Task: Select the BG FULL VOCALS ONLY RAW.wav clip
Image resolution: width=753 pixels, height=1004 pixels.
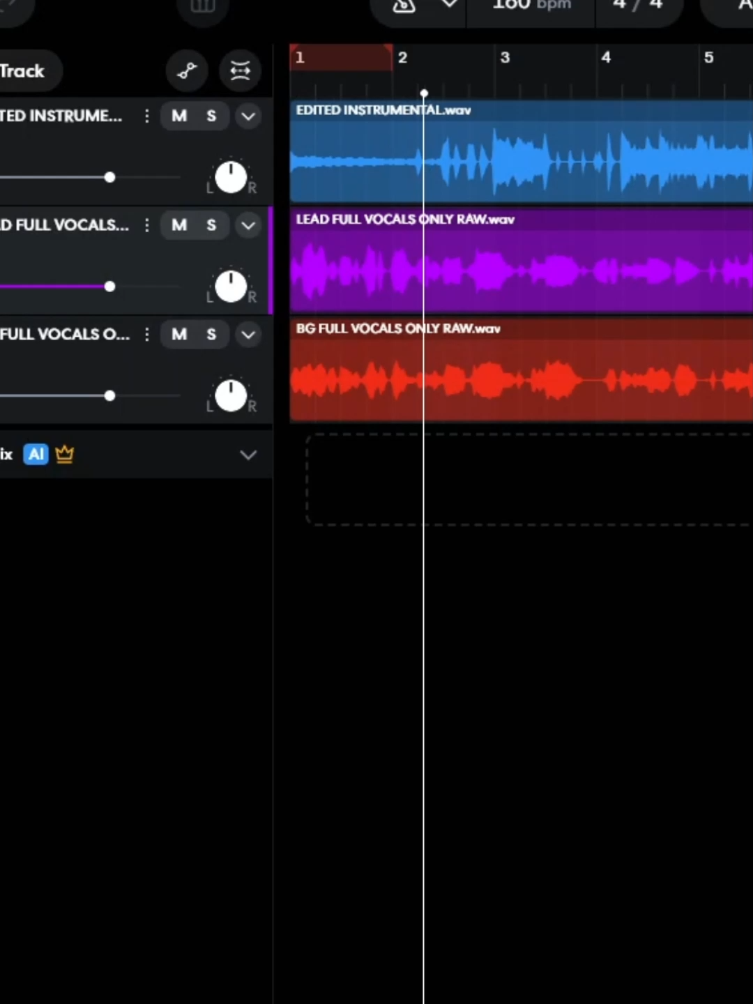Action: coord(522,370)
